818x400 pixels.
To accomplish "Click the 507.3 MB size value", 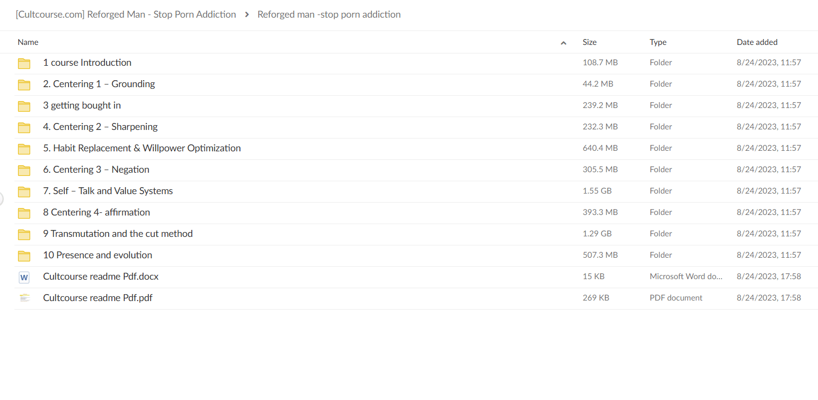I will [x=601, y=255].
